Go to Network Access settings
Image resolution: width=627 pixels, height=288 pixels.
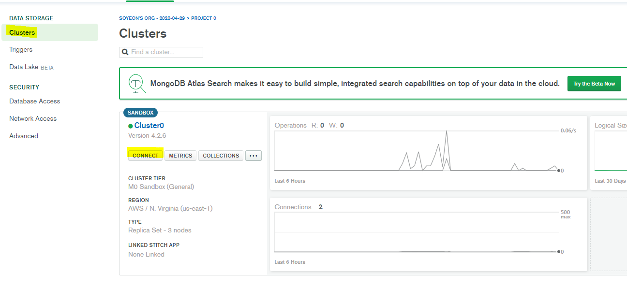tap(33, 119)
